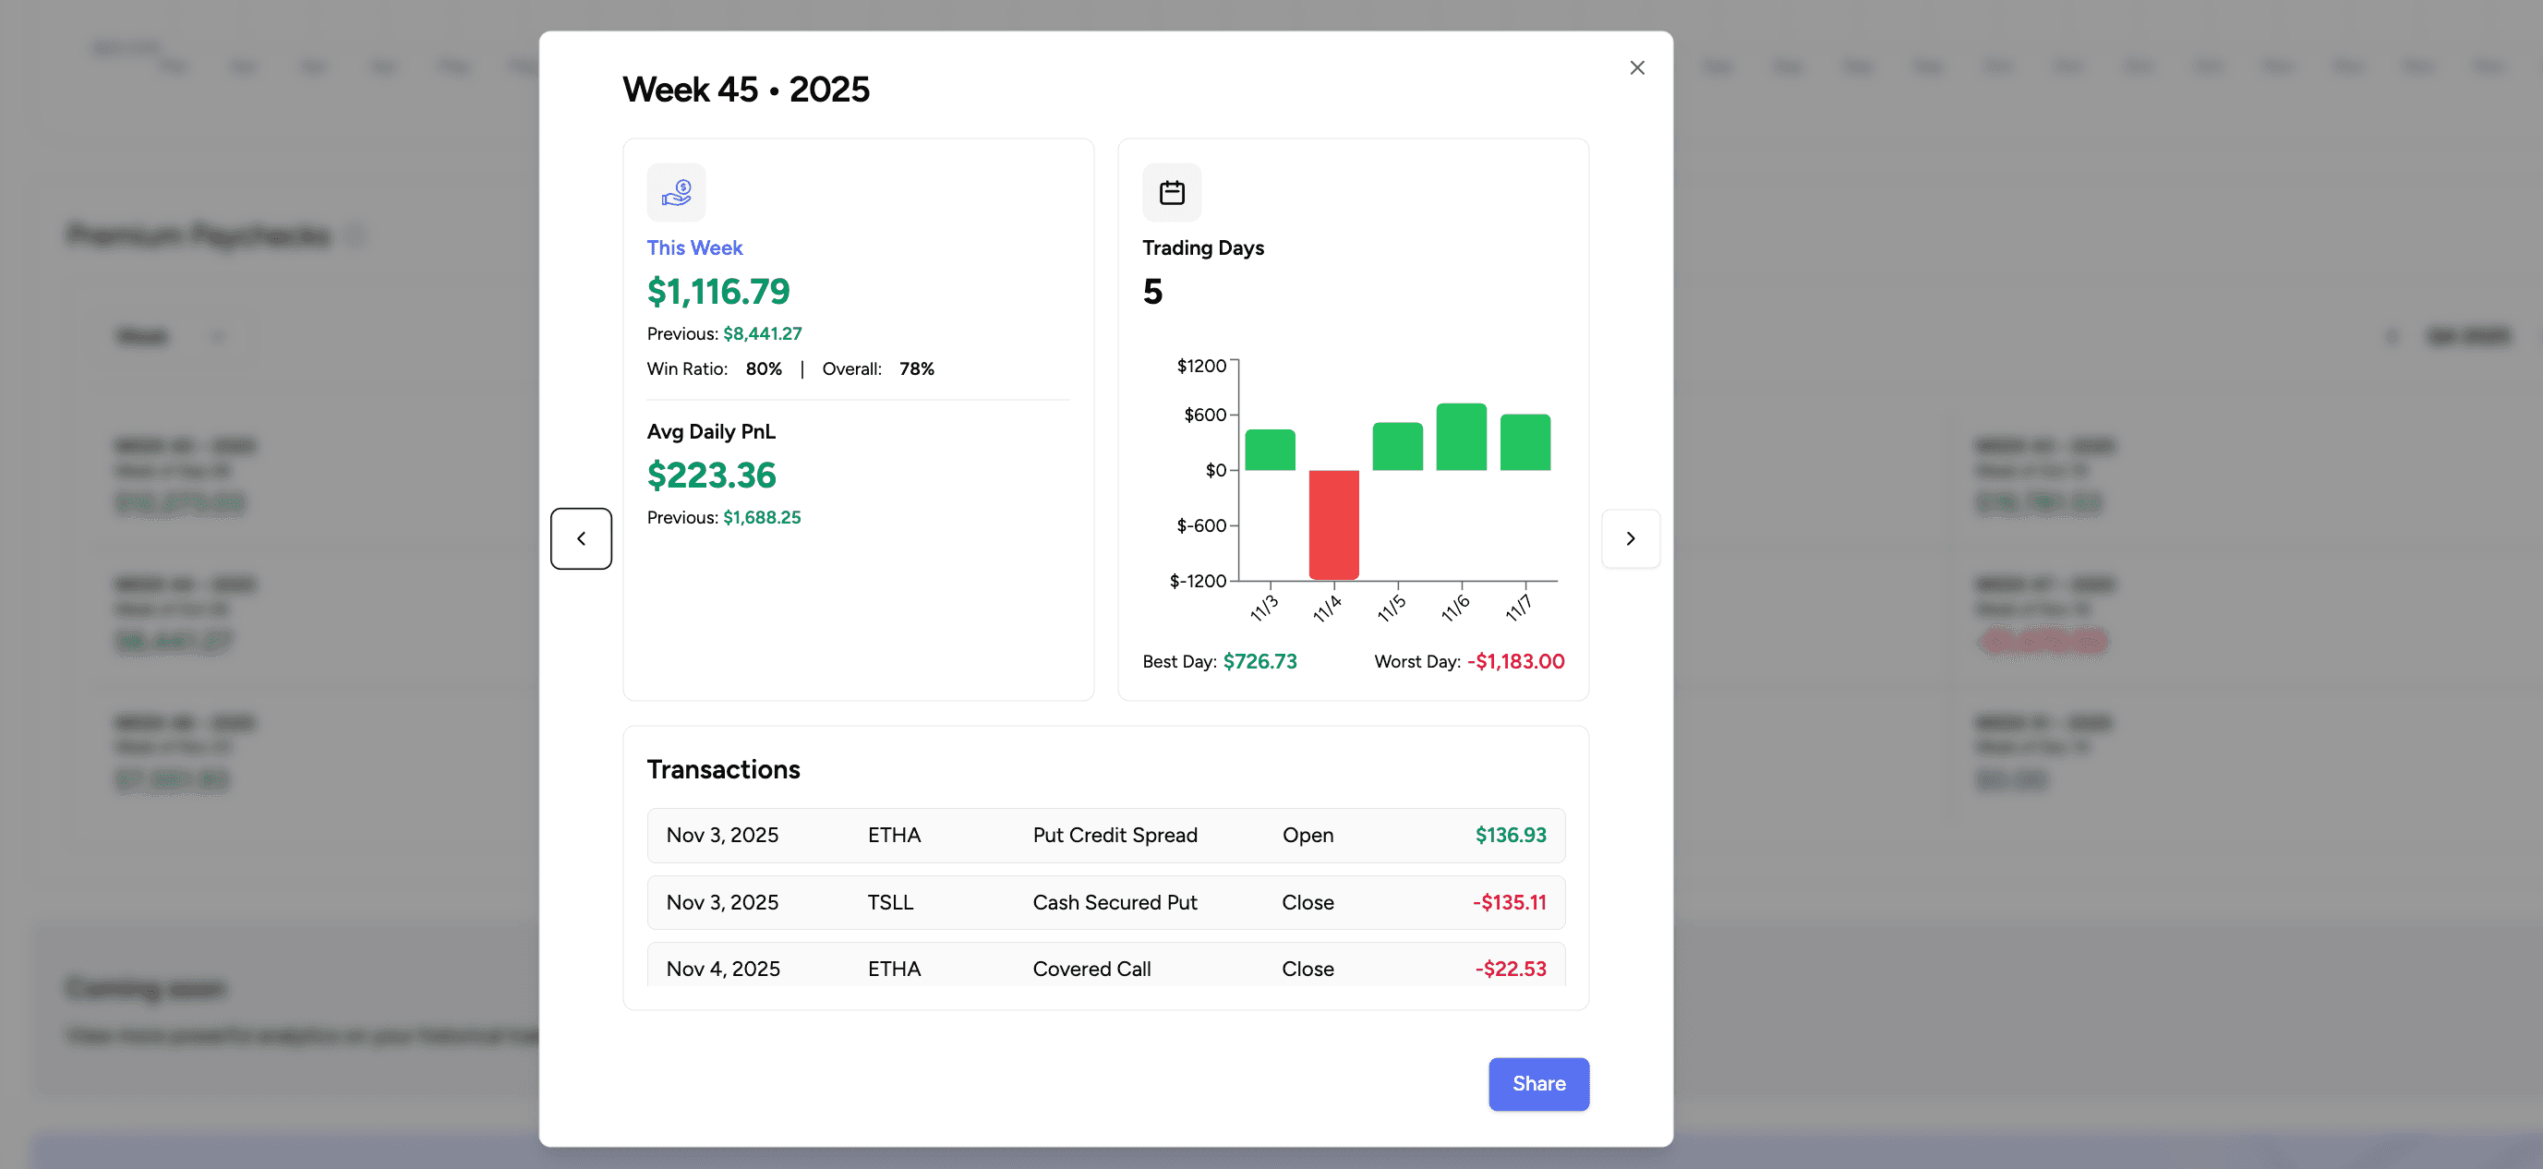Click the Worst Day value -$1,183.00
The width and height of the screenshot is (2543, 1169).
(x=1516, y=661)
